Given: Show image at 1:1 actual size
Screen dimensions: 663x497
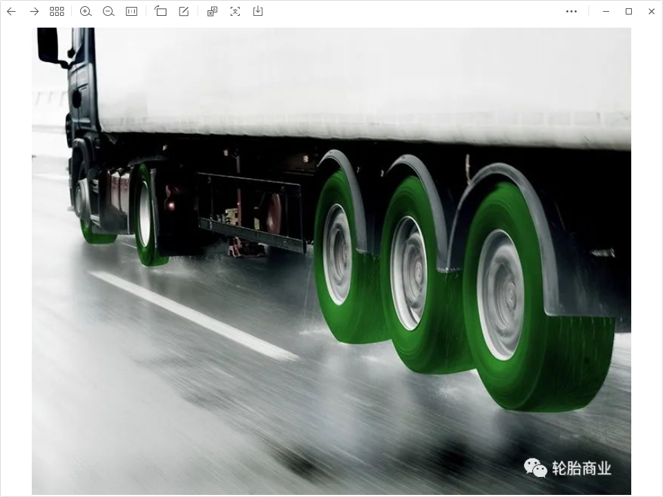Looking at the screenshot, I should point(131,12).
